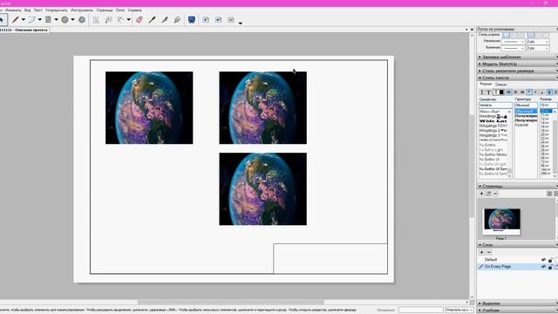The height and width of the screenshot is (314, 558).
Task: Switch to the Список tab in Text Style
Action: pyautogui.click(x=500, y=85)
